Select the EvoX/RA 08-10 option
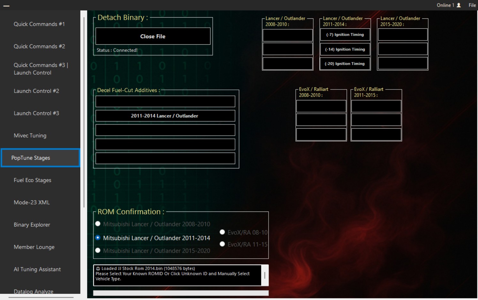This screenshot has height=300, width=478. [x=222, y=232]
